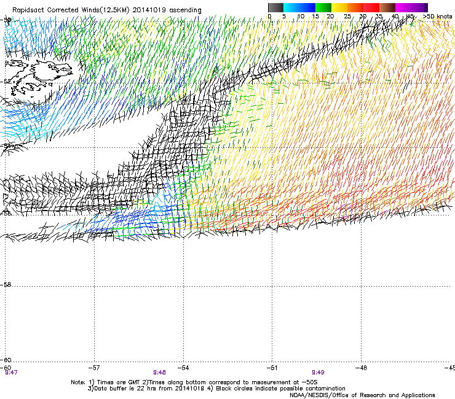The width and height of the screenshot is (455, 399).
Task: Click the brown 35-40 knots legend swatch
Action: coord(387,7)
